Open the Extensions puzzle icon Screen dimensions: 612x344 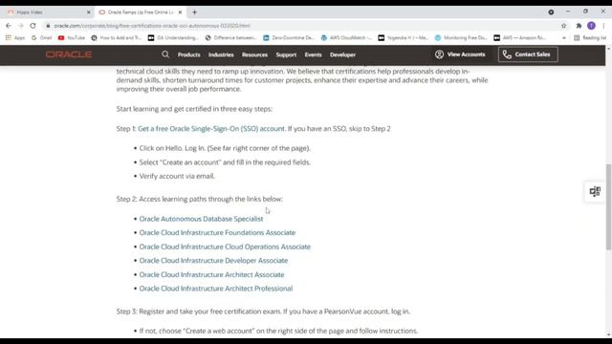point(579,26)
